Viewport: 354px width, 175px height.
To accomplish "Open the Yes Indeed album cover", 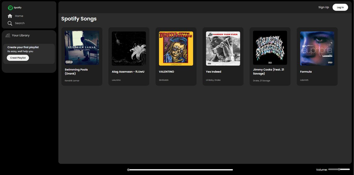I will click(223, 48).
